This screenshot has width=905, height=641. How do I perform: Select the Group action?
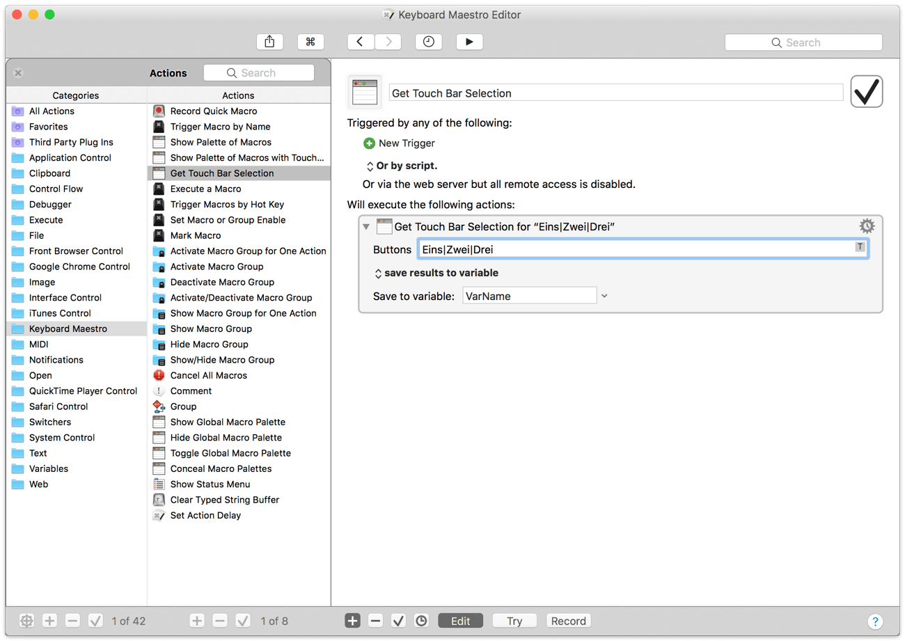[239, 406]
